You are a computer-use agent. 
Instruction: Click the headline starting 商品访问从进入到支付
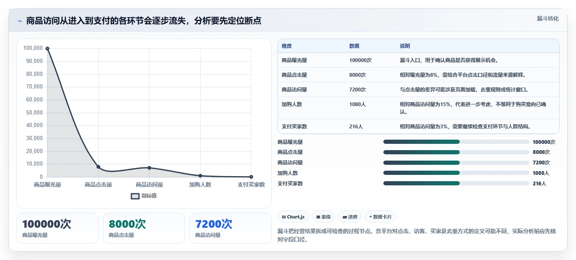[x=144, y=21]
